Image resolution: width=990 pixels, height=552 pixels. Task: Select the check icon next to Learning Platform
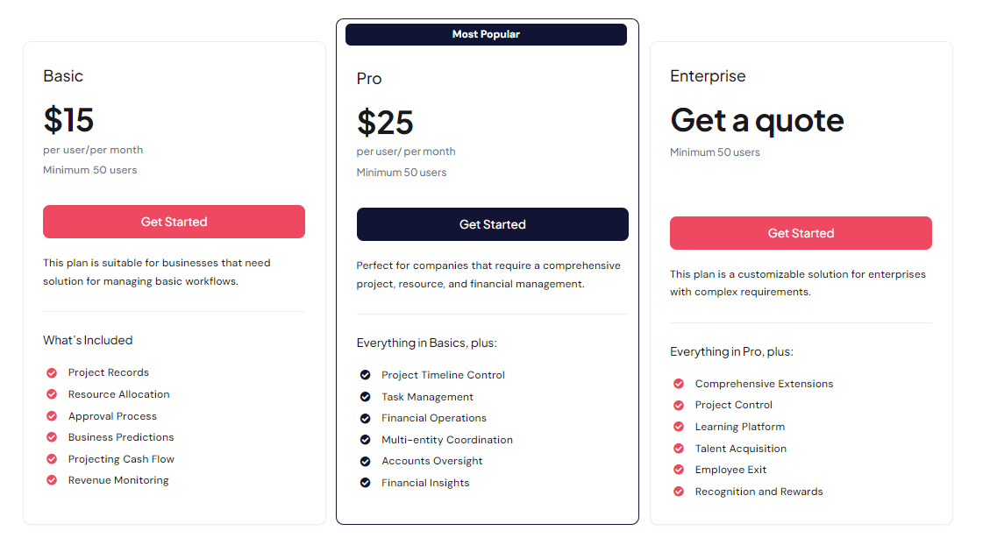click(x=679, y=427)
